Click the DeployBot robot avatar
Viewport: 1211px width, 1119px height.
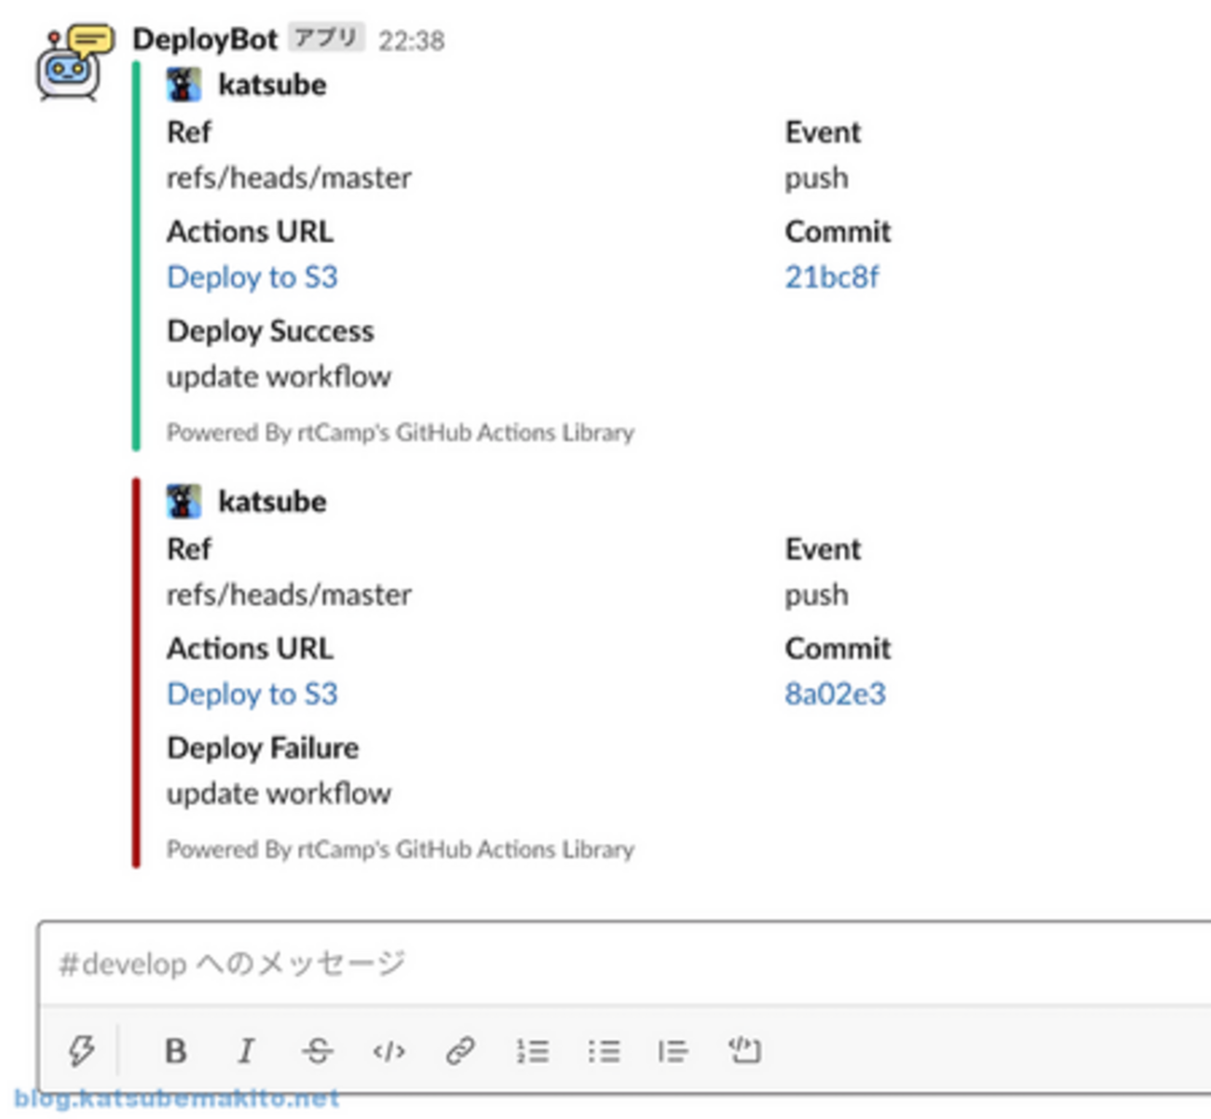75,61
